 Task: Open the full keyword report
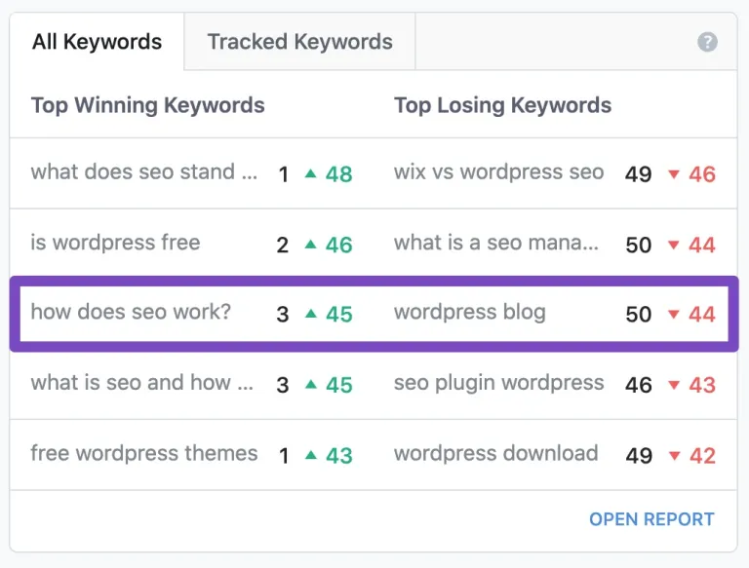[651, 519]
